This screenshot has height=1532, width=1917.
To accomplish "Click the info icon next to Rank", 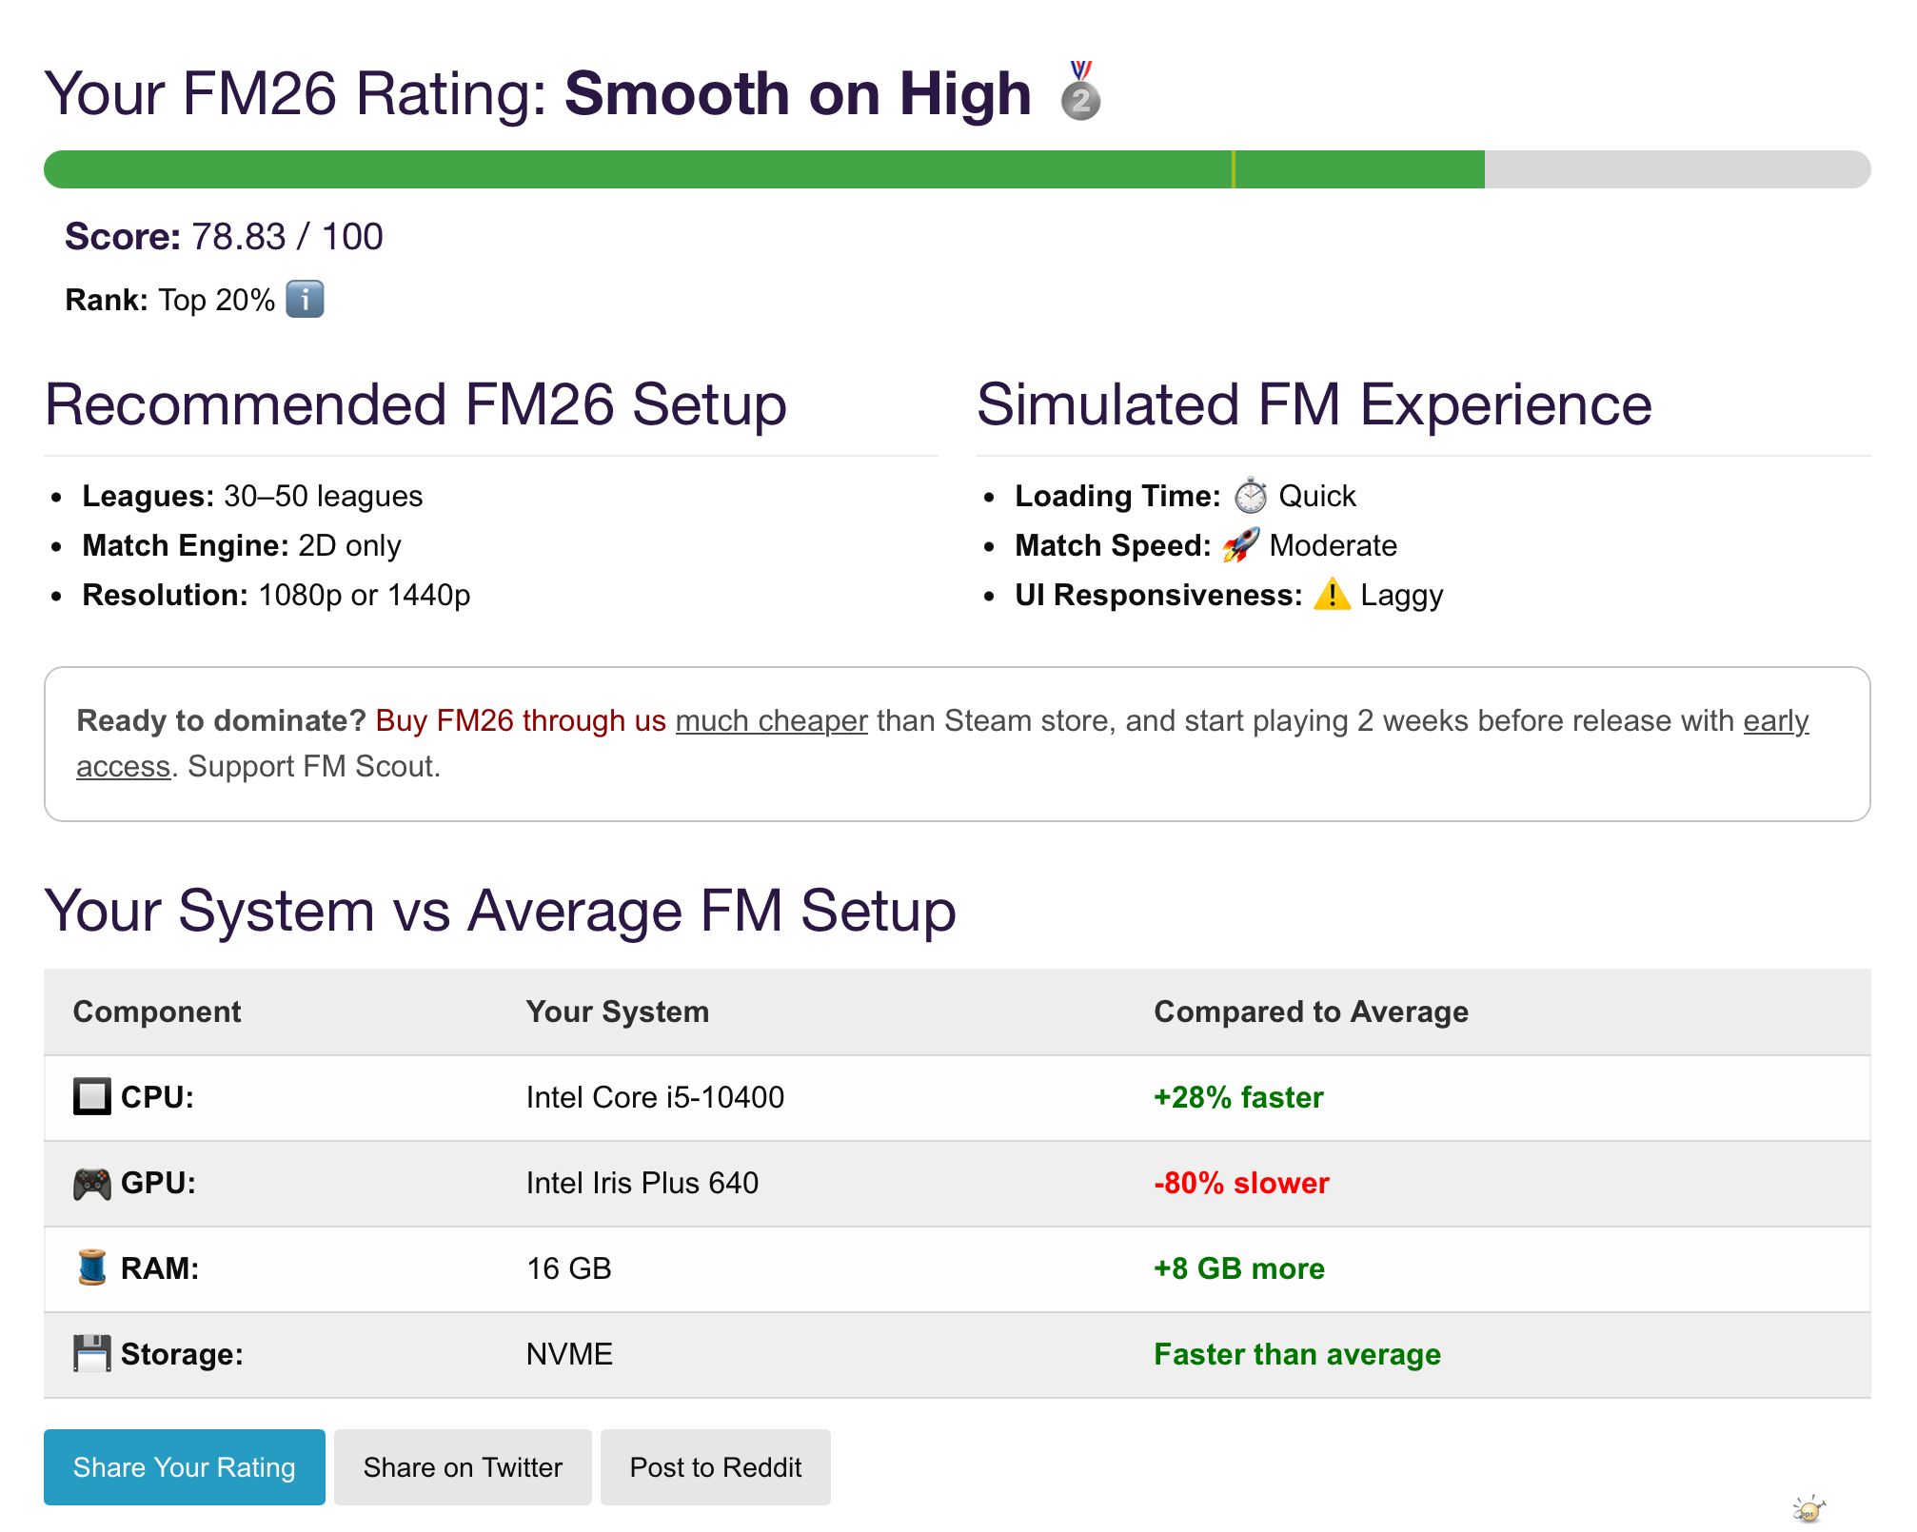I will (305, 299).
